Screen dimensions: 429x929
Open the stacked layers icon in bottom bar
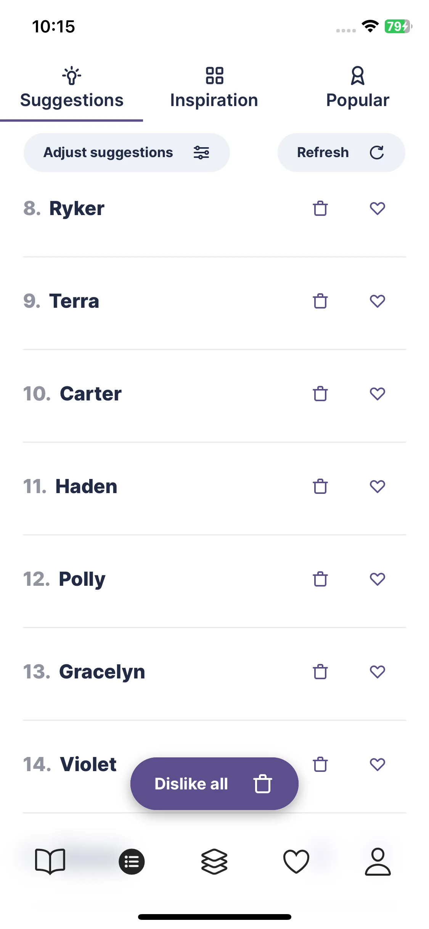coord(214,861)
